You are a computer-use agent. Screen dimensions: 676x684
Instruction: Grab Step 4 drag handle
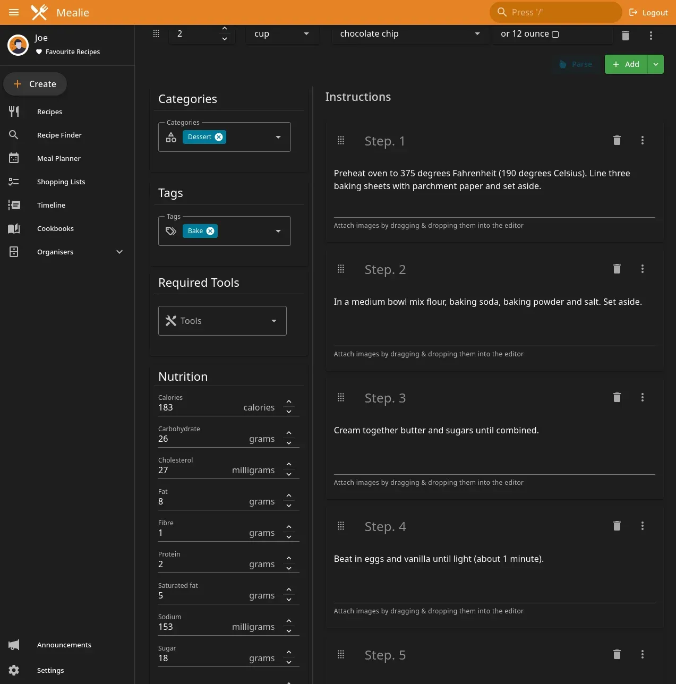[341, 526]
